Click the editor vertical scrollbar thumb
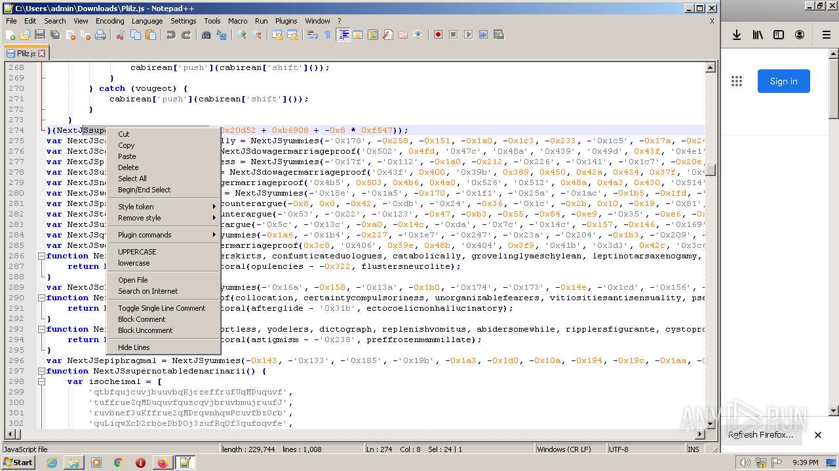Screen dimensions: 839x471 click(710, 171)
